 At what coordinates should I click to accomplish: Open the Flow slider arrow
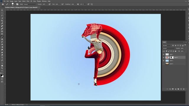click(59, 4)
